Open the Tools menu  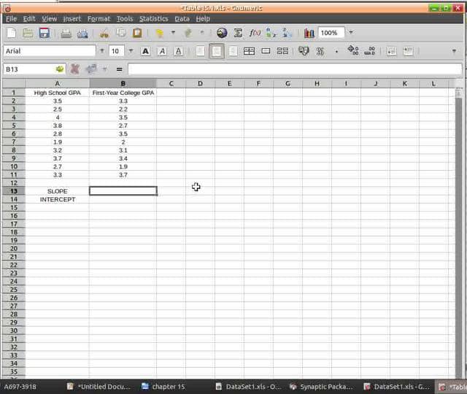pyautogui.click(x=125, y=19)
